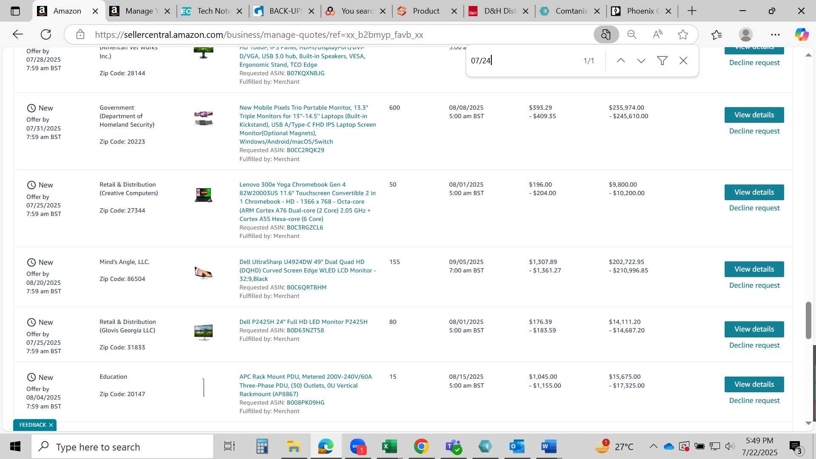The image size is (816, 459).
Task: Decline request for Zip Code 28144 quote
Action: (754, 62)
